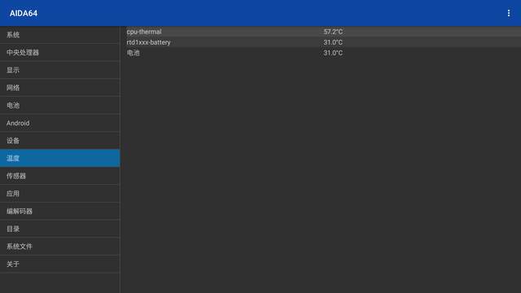This screenshot has width=521, height=293.
Task: Click the AIDA64 app title
Action: tap(24, 13)
